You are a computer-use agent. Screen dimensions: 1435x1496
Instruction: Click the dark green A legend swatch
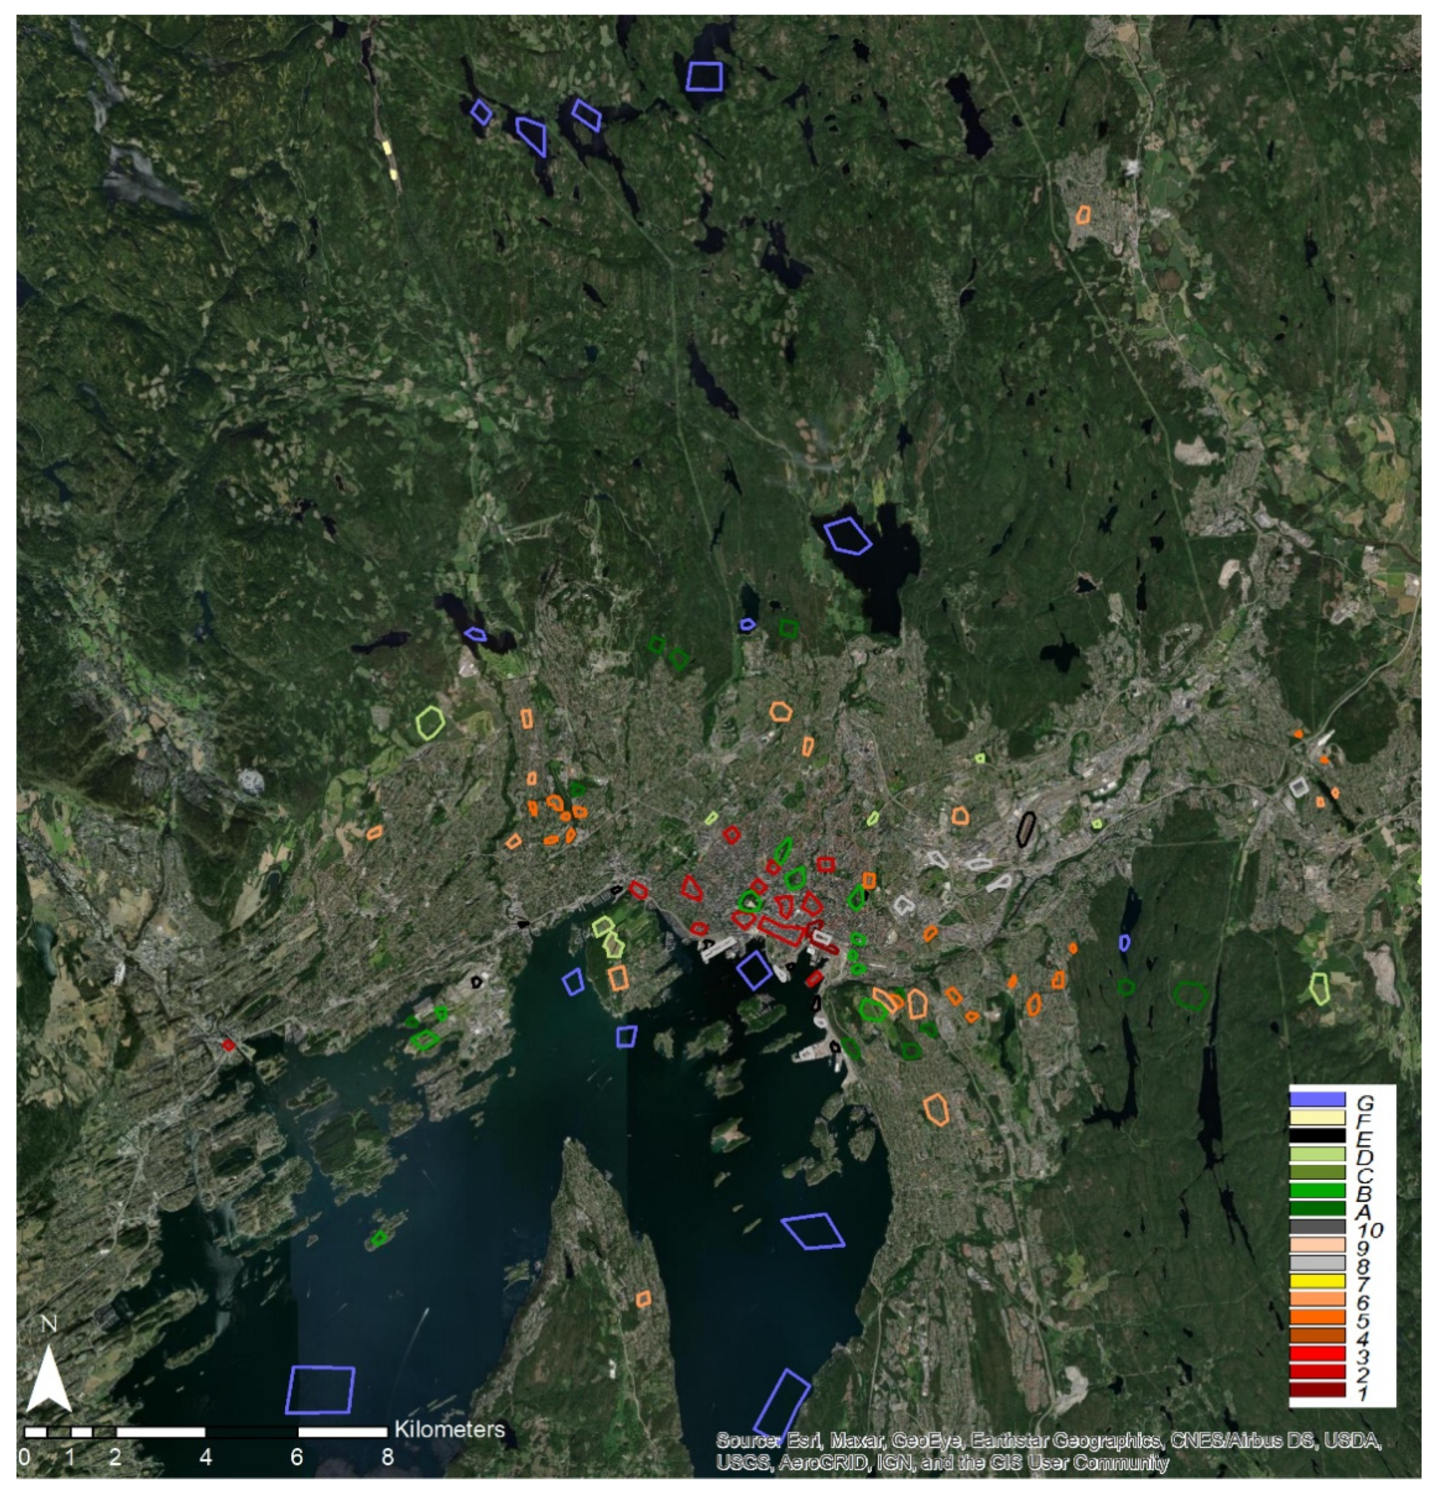[x=1317, y=1208]
